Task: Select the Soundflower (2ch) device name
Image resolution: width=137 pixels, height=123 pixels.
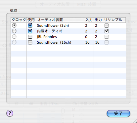Action: (53, 25)
